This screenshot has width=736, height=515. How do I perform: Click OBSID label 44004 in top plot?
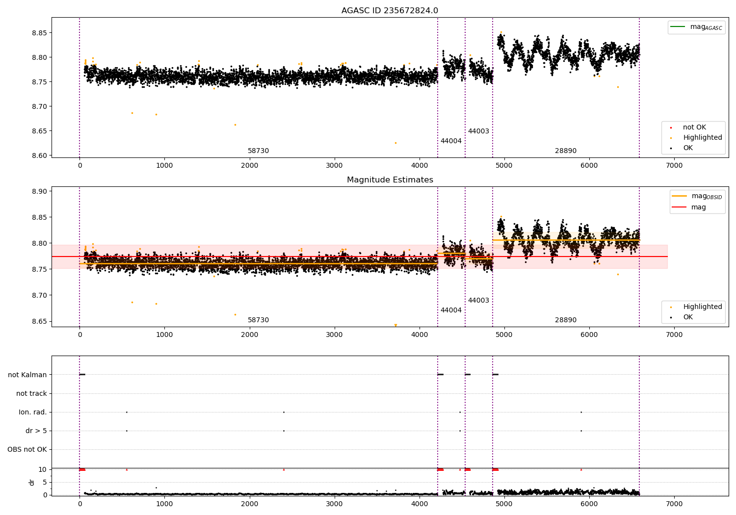click(451, 141)
